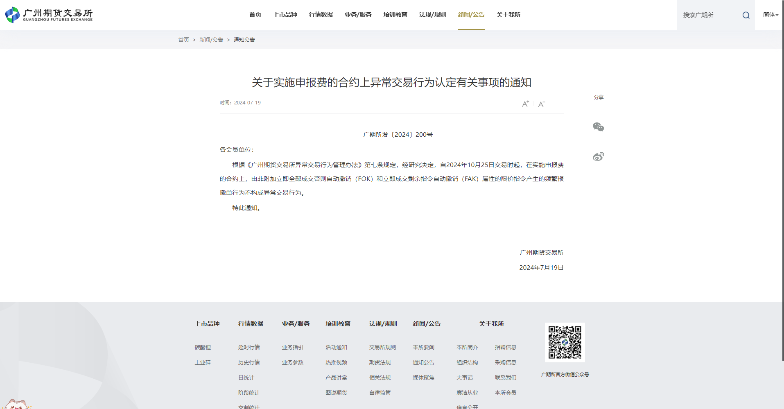
Task: Focus the 搜索广期所 search field
Action: coord(710,15)
